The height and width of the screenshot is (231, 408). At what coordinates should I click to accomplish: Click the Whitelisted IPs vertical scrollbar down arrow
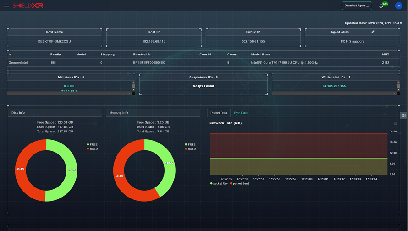(x=398, y=89)
